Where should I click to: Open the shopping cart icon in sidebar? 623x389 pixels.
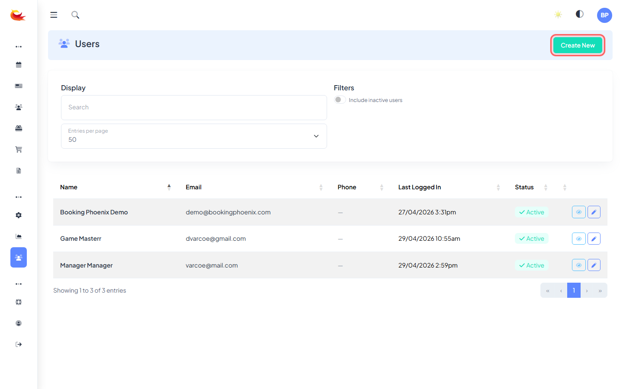[19, 150]
